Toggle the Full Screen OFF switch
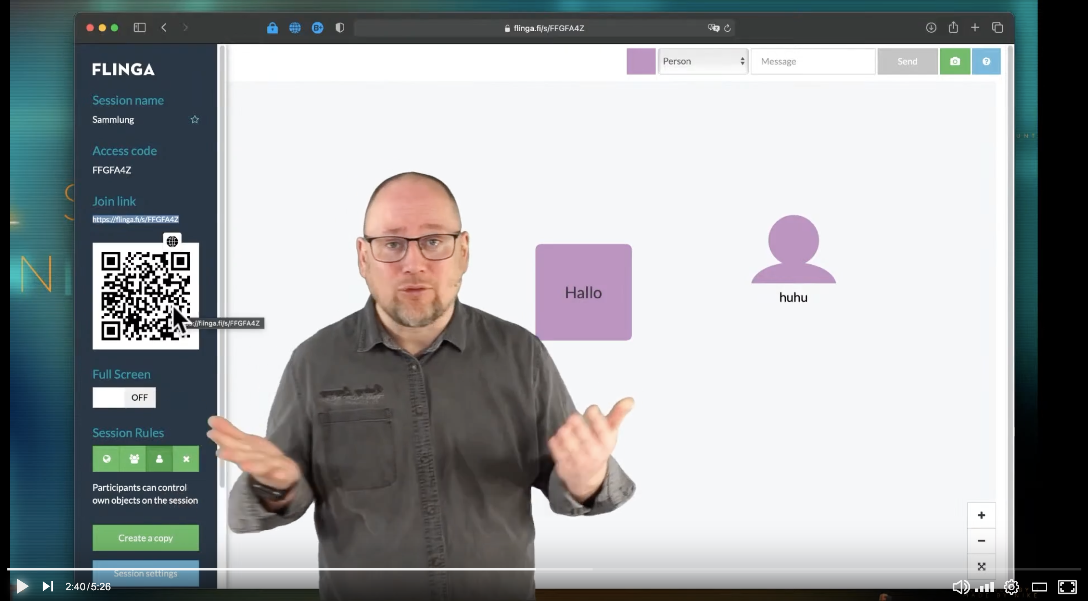This screenshot has width=1088, height=601. coord(124,398)
